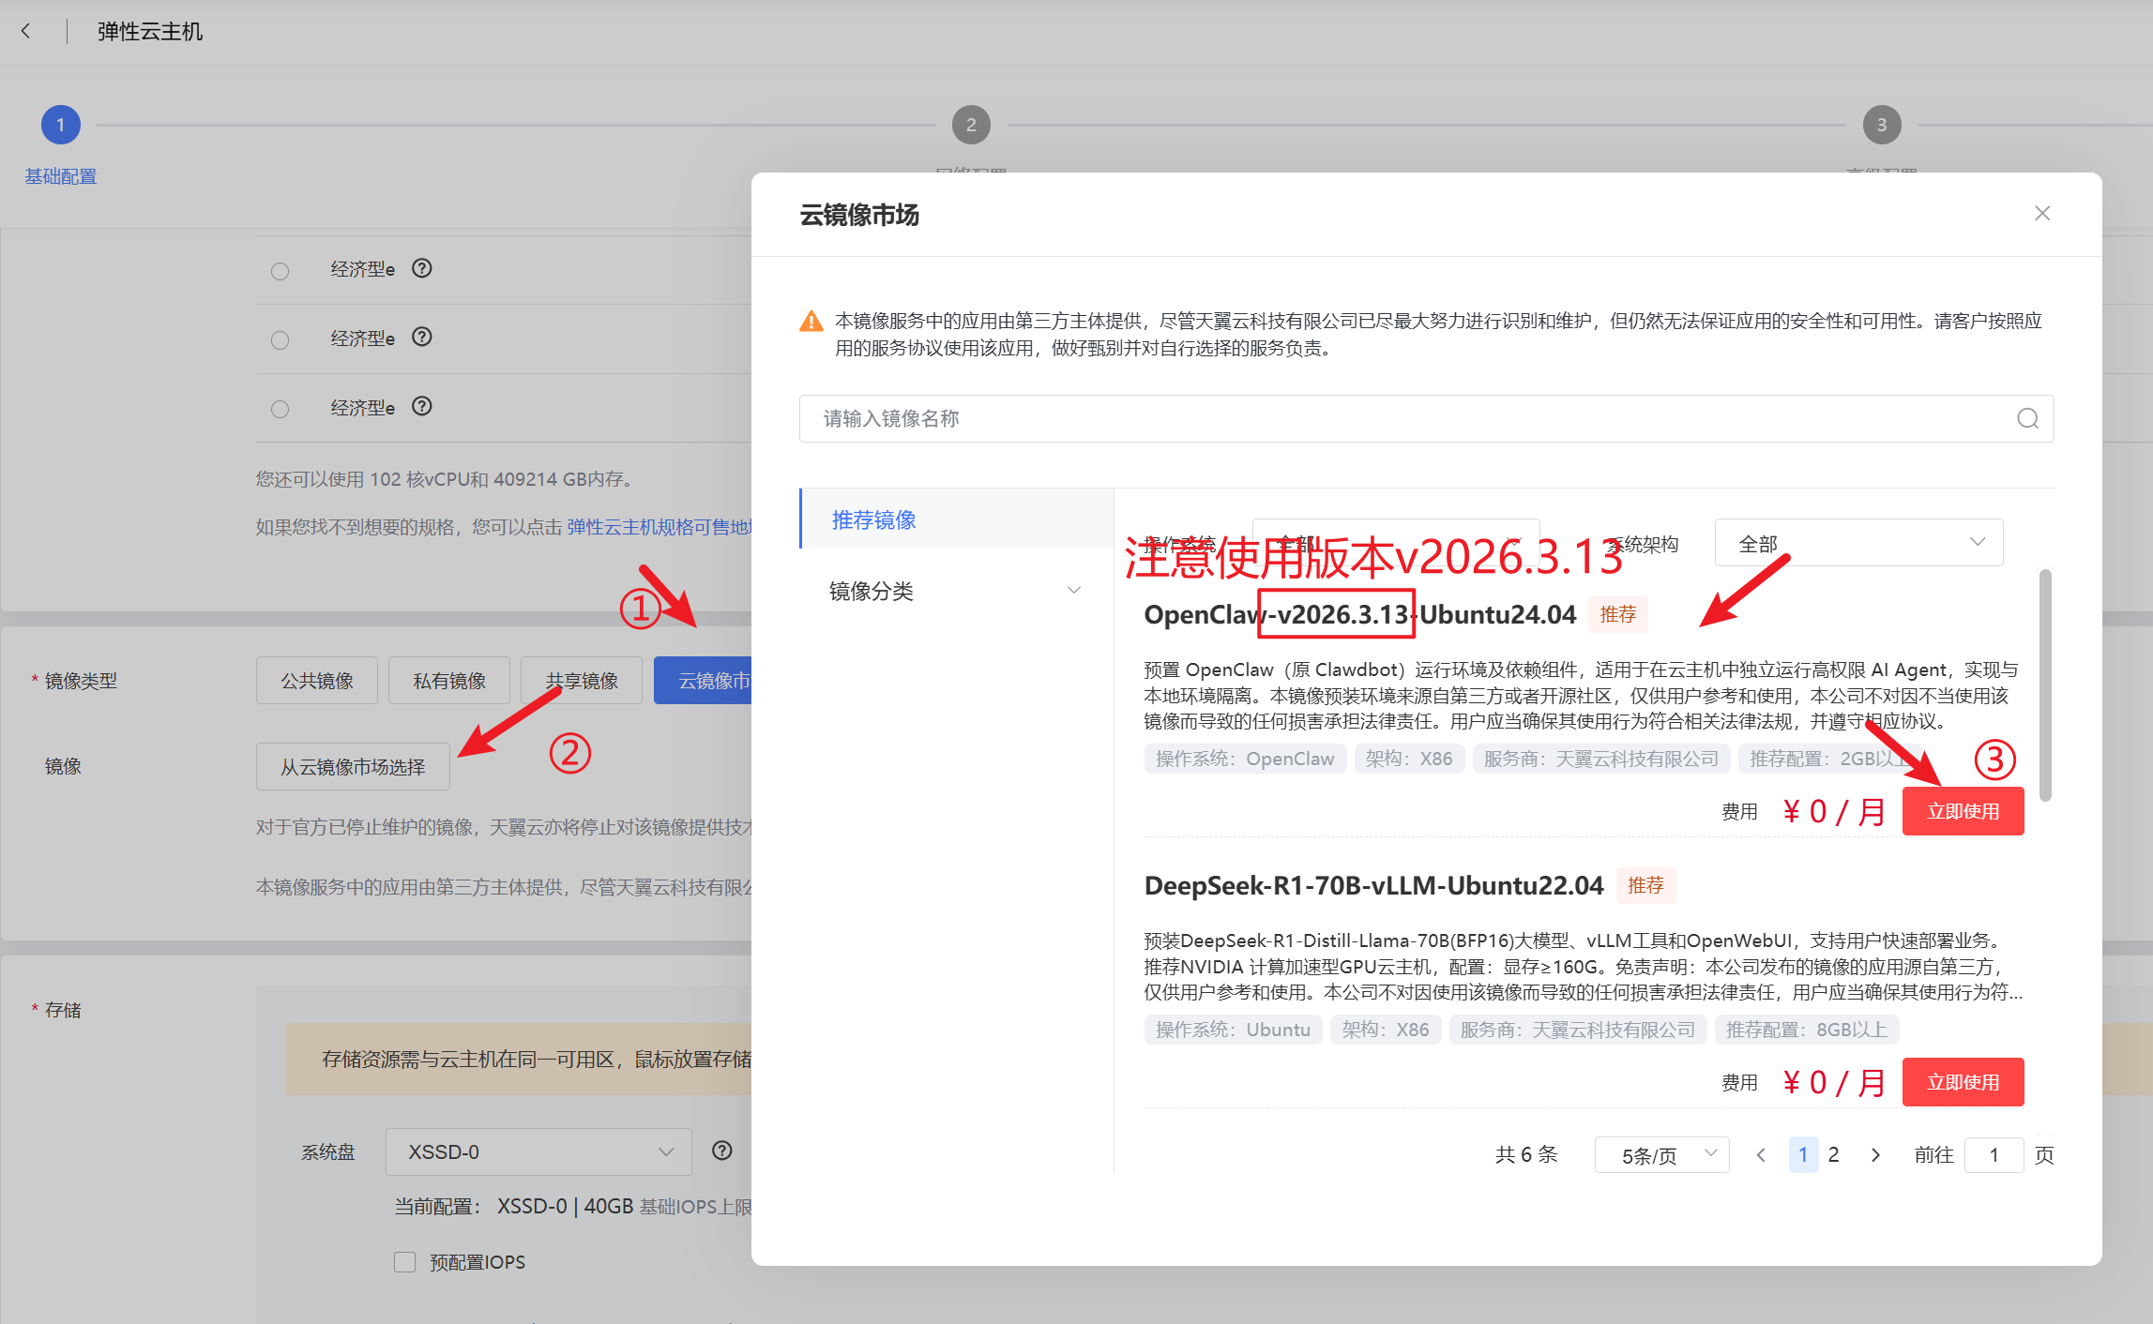This screenshot has height=1324, width=2153.
Task: Click the back arrow beside 弹性云主机
Action: [x=26, y=31]
